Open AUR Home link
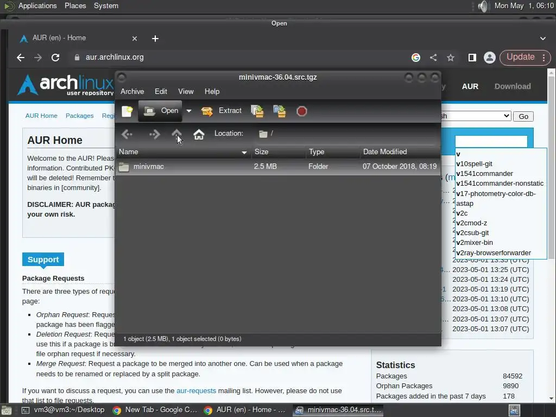The height and width of the screenshot is (417, 556). pos(41,116)
